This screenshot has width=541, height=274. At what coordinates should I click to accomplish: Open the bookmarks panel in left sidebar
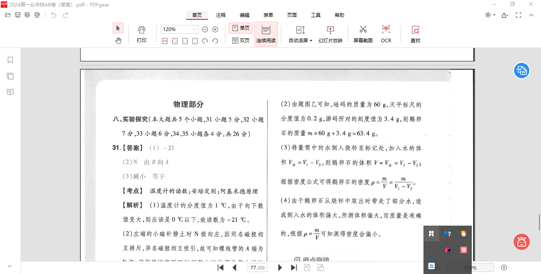tap(10, 60)
